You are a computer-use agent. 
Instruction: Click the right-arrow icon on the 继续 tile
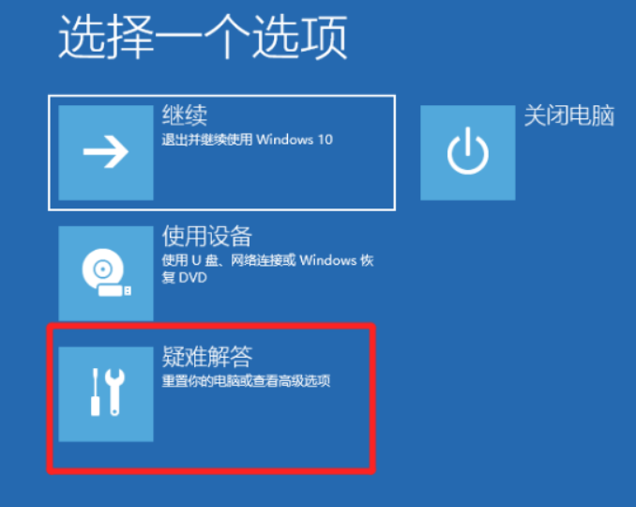[x=106, y=152]
